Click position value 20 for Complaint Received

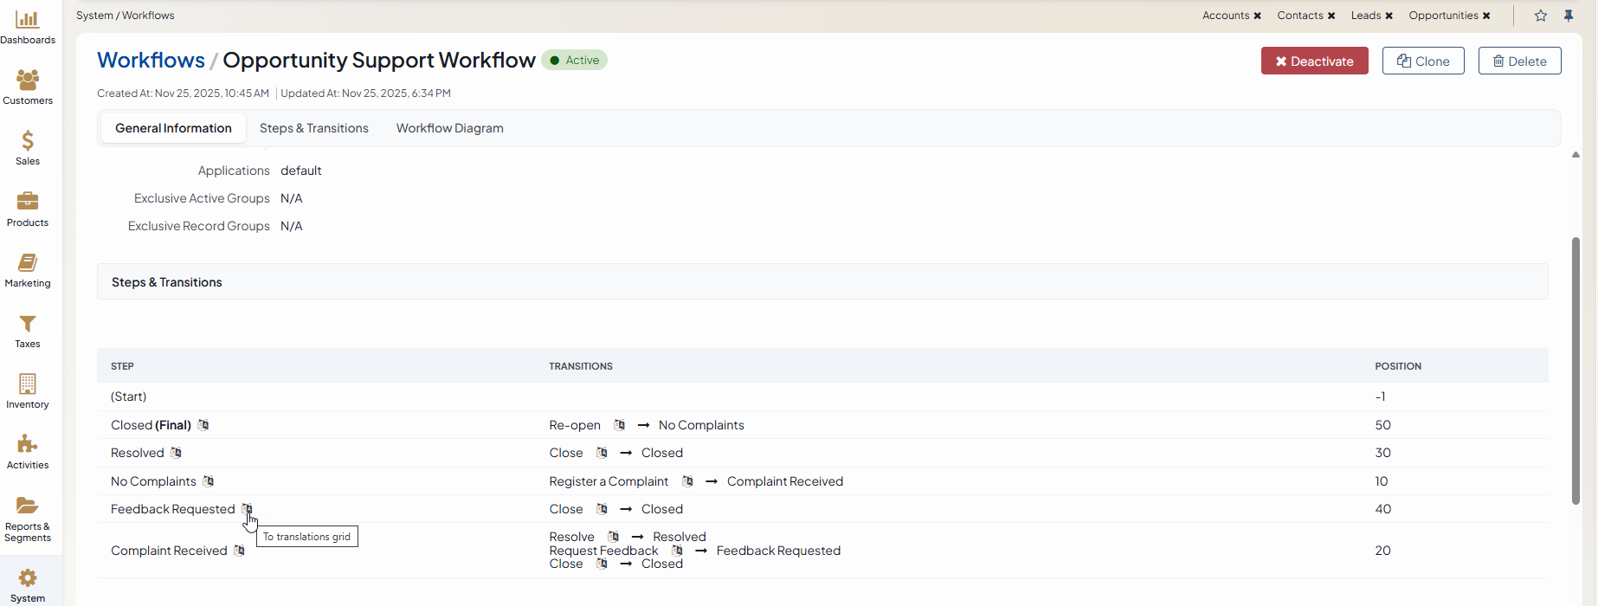tap(1382, 551)
